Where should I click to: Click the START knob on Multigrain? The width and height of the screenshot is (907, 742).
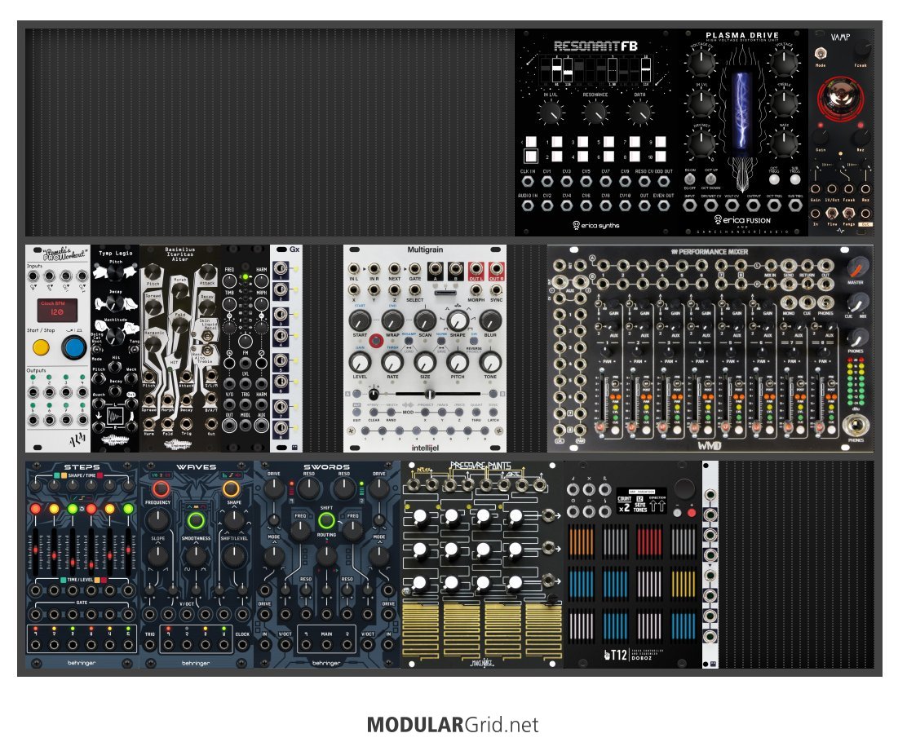click(x=360, y=320)
